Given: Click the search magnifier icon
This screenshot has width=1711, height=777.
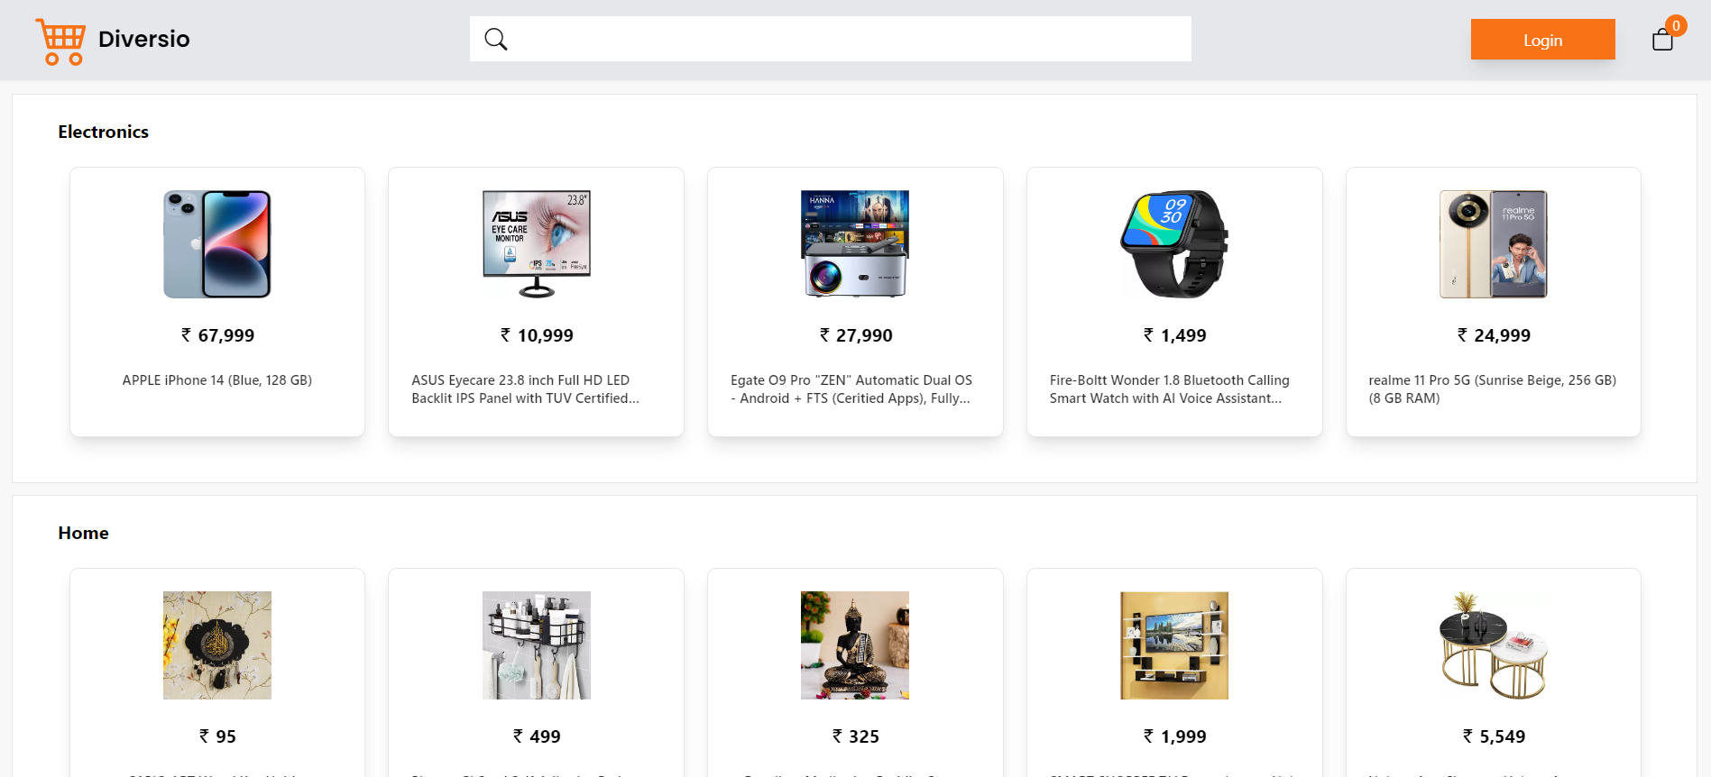Looking at the screenshot, I should tap(496, 39).
